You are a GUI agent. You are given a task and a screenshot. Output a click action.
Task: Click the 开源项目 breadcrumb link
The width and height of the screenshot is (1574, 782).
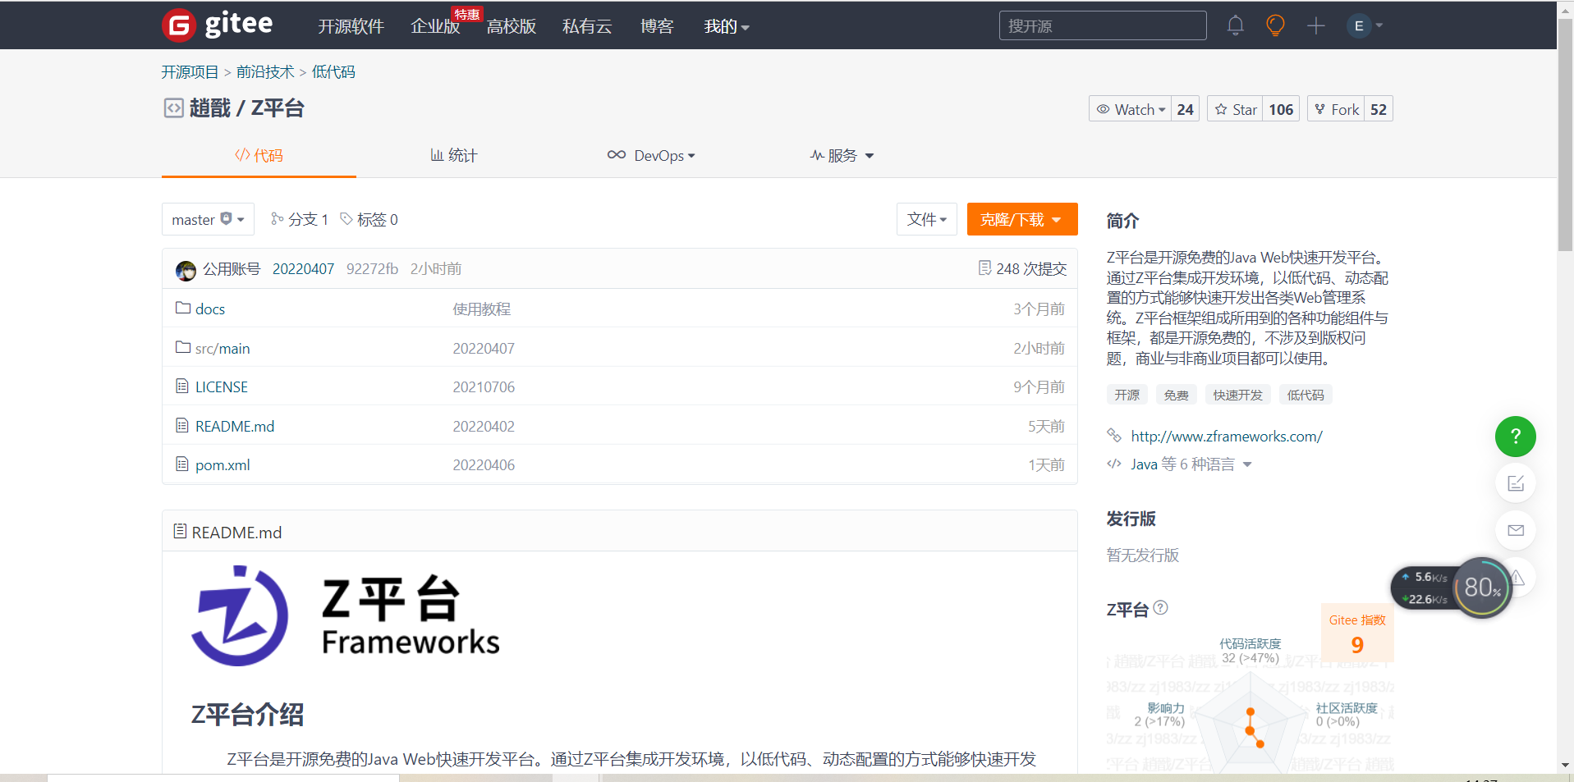[x=190, y=72]
